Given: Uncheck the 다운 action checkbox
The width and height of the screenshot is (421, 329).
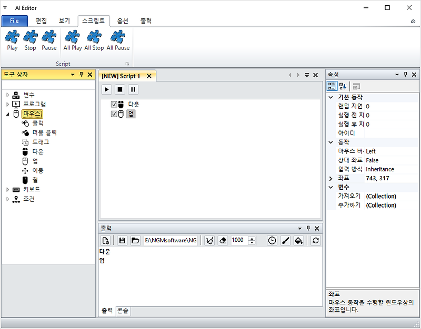Looking at the screenshot, I should [114, 104].
